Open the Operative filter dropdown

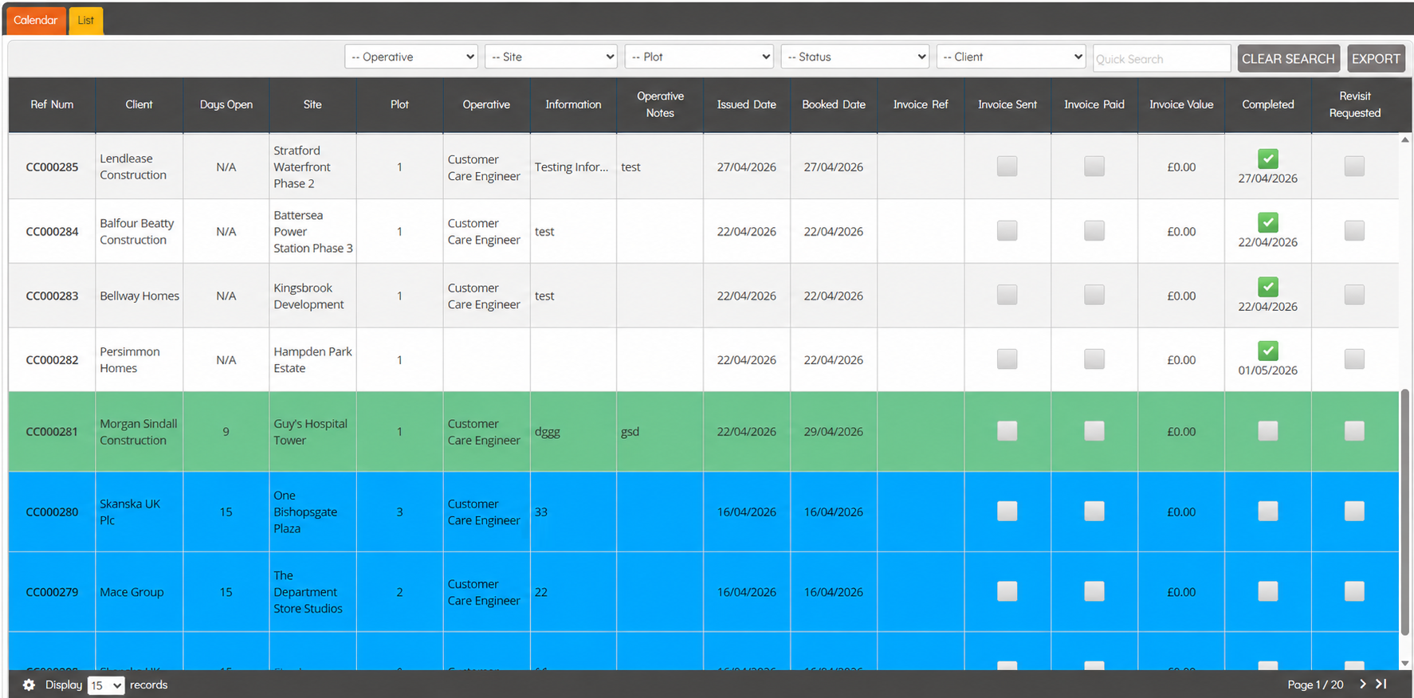[411, 57]
